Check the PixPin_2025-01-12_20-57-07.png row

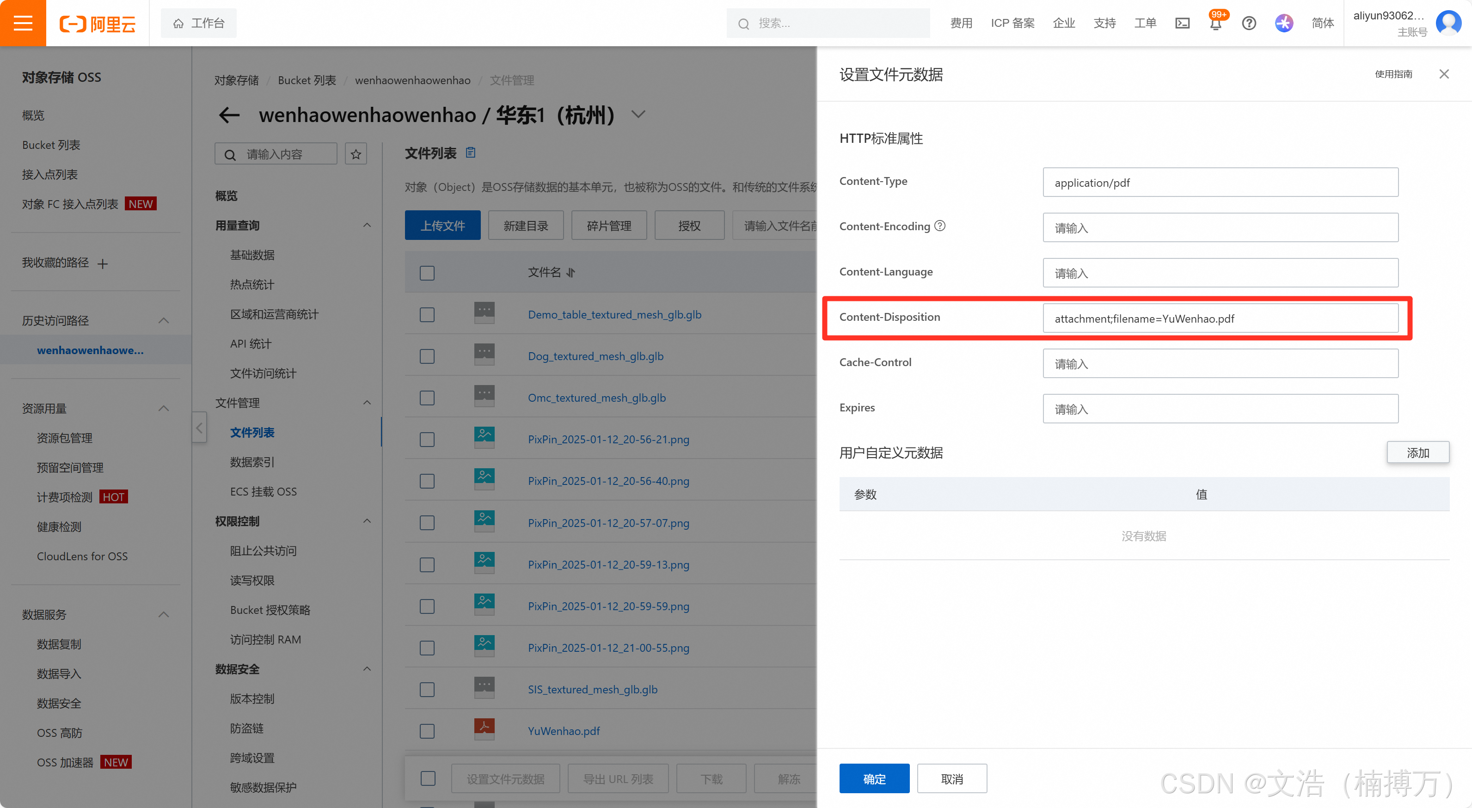click(427, 522)
